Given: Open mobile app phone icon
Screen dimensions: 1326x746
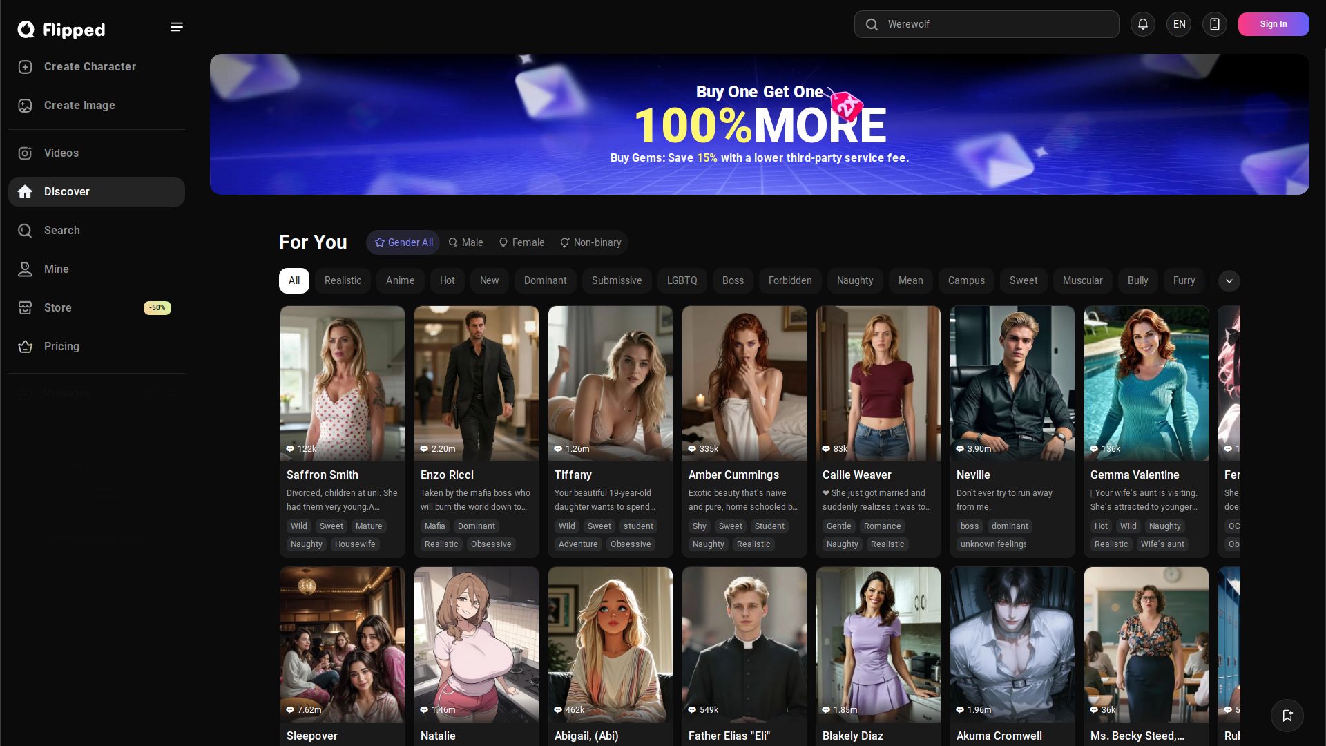Looking at the screenshot, I should pos(1215,24).
